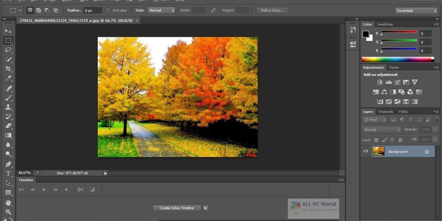Toggle the Anti-alias checkbox
This screenshot has height=221, width=442.
click(108, 10)
